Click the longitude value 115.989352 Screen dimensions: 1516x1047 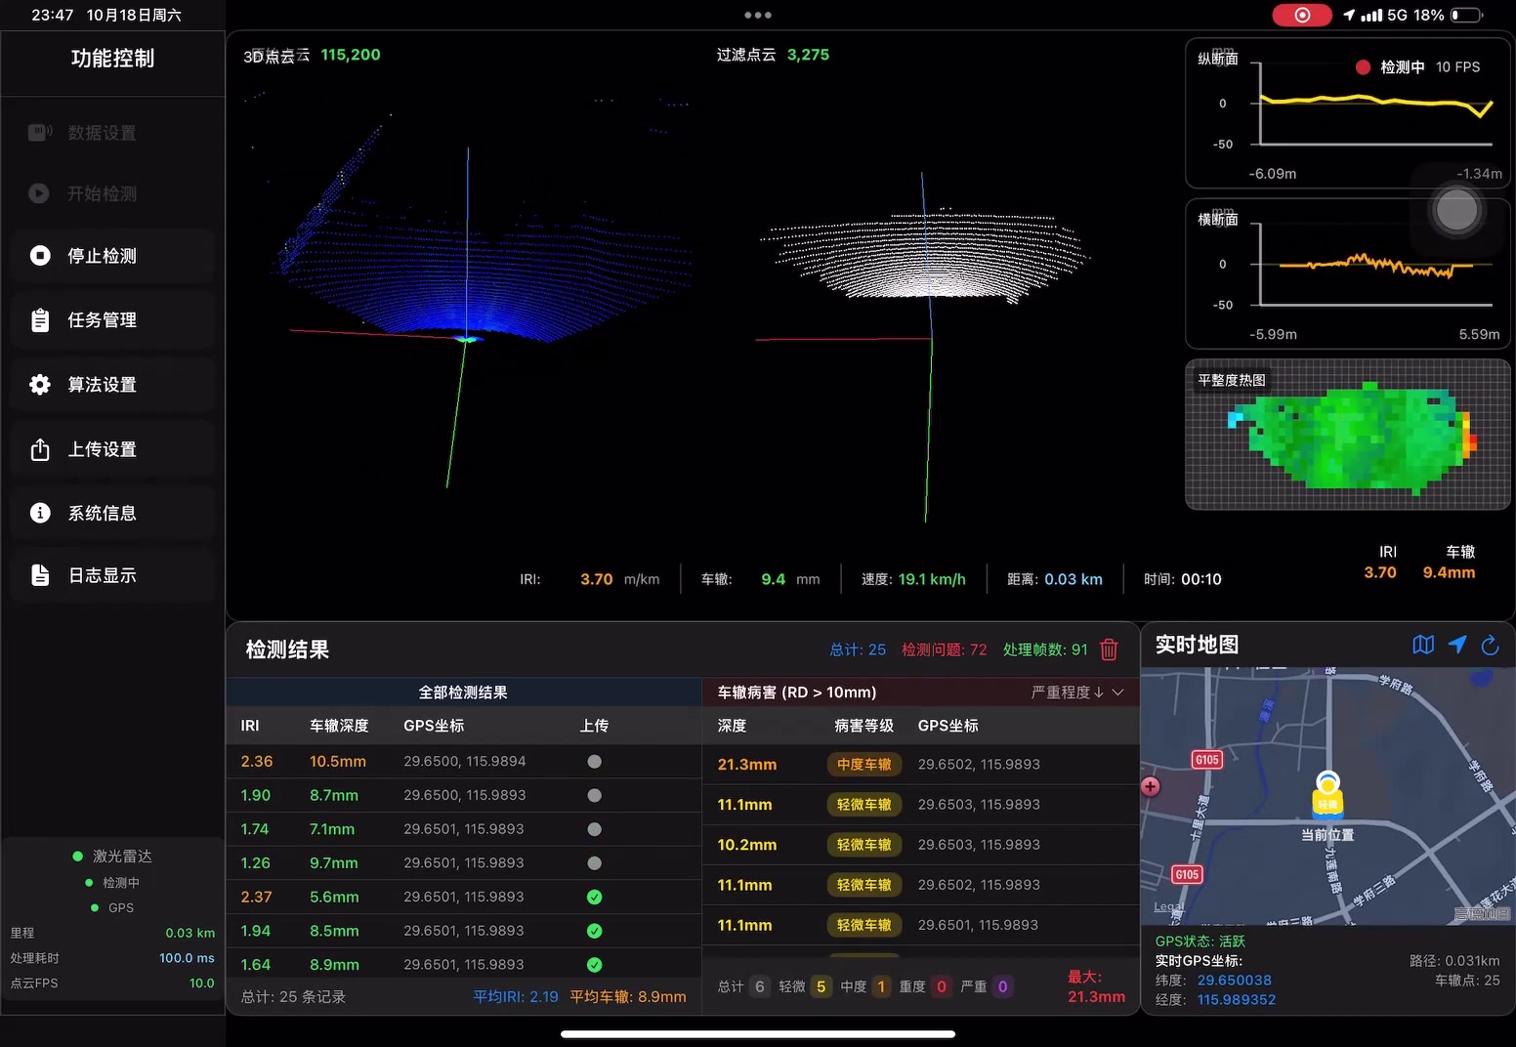tap(1237, 1000)
